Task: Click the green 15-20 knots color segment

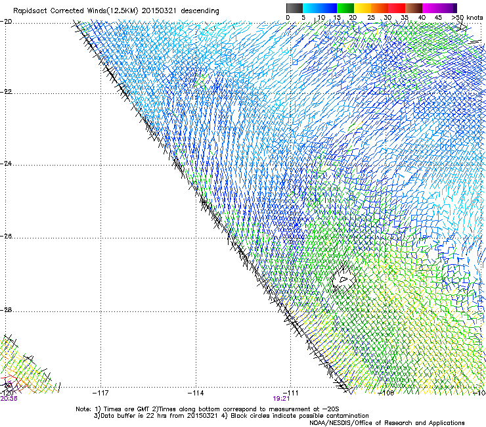Action: pos(345,8)
